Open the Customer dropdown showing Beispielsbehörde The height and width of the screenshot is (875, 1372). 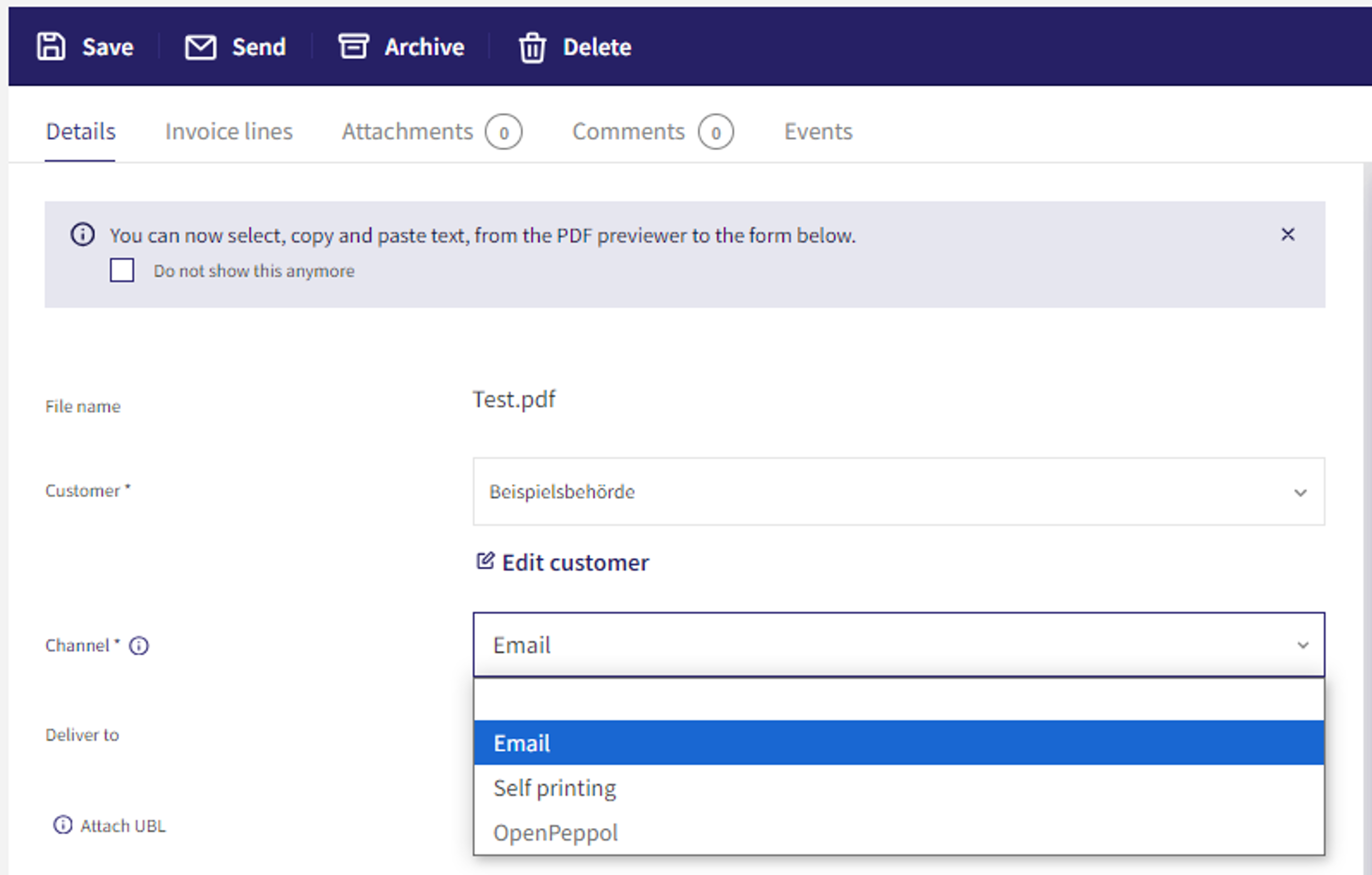pos(898,491)
